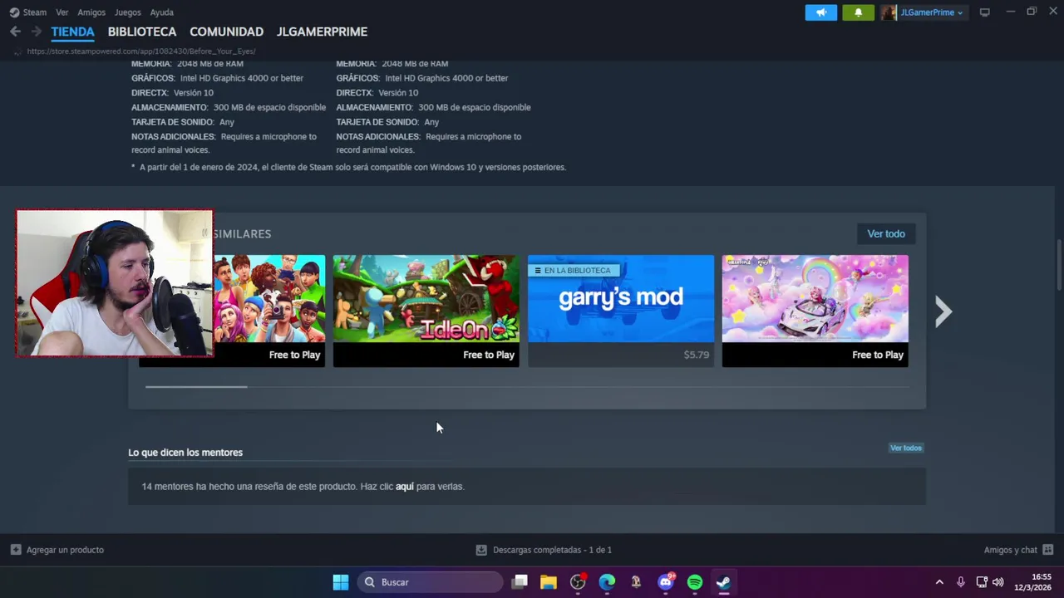This screenshot has width=1064, height=598.
Task: Go back with the left arrow
Action: tap(15, 32)
